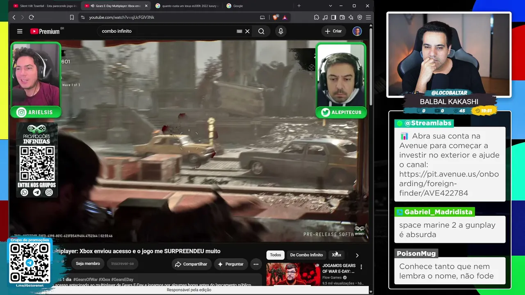Go forward in the browser history

pyautogui.click(x=22, y=17)
